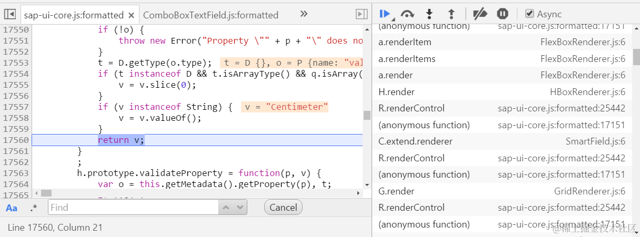Viewport: 640px width, 237px height.
Task: Set breakpoint on line 17558
Action: (15, 118)
